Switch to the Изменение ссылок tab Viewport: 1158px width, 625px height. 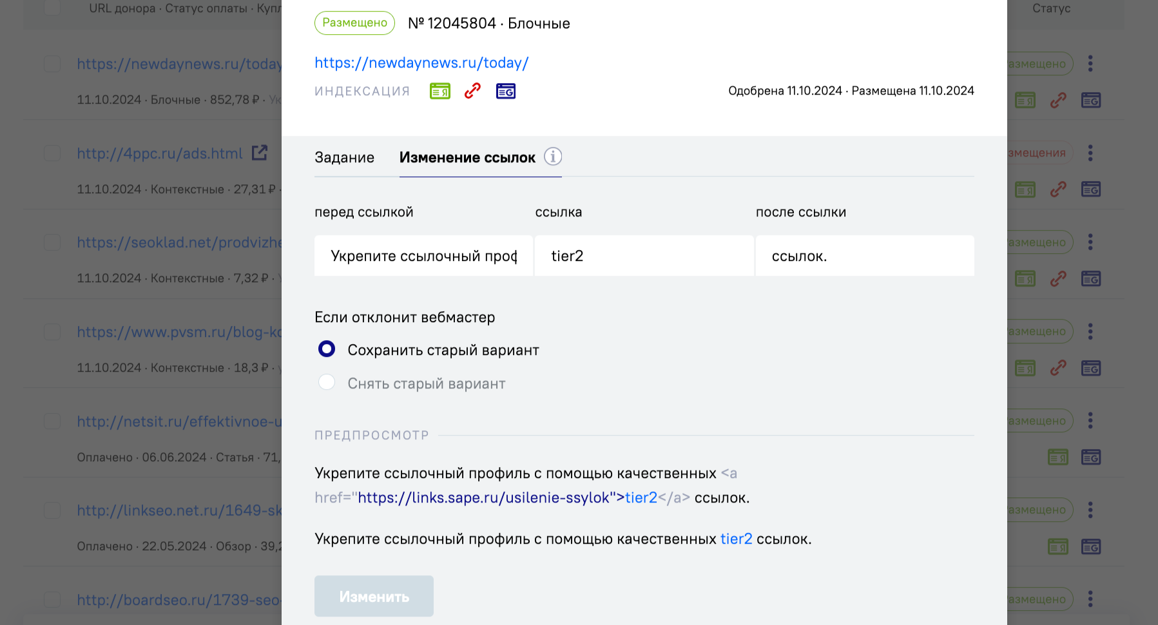pos(467,158)
